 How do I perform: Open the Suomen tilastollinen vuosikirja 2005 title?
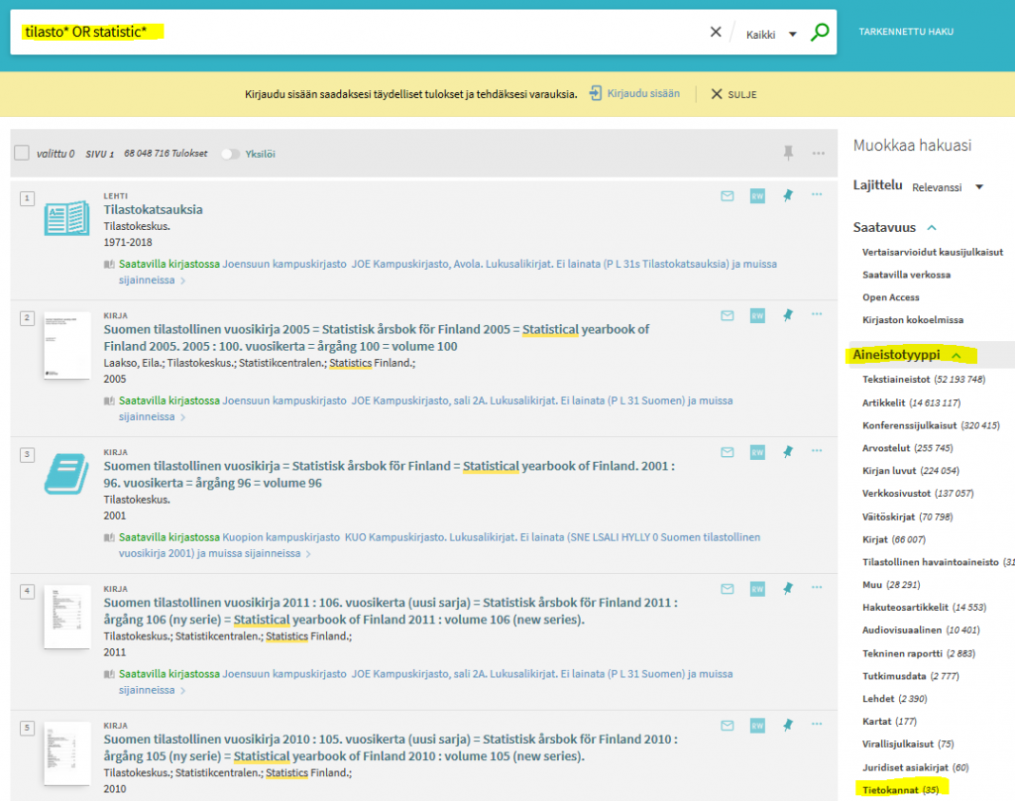click(376, 337)
